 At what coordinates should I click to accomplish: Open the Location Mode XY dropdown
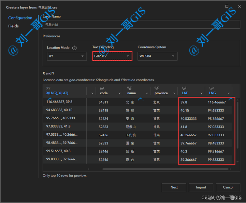pyautogui.click(x=67, y=56)
